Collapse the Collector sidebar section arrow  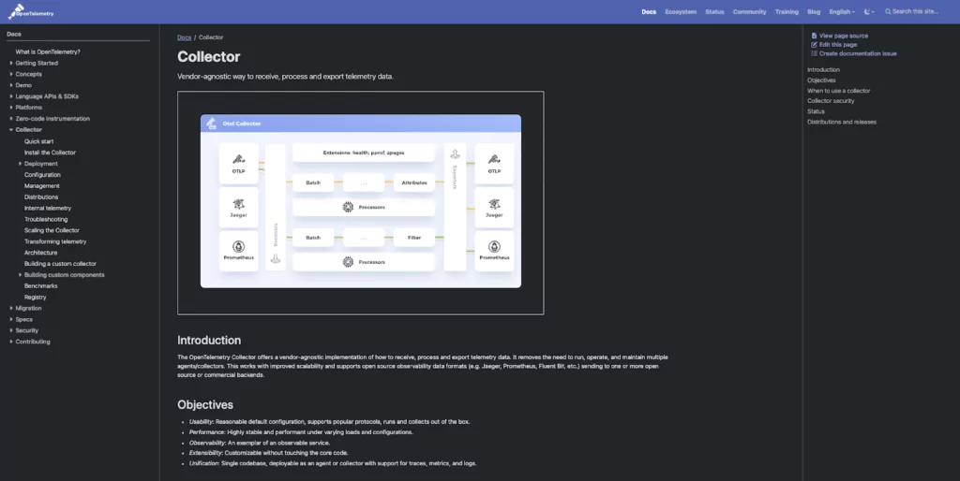(11, 129)
